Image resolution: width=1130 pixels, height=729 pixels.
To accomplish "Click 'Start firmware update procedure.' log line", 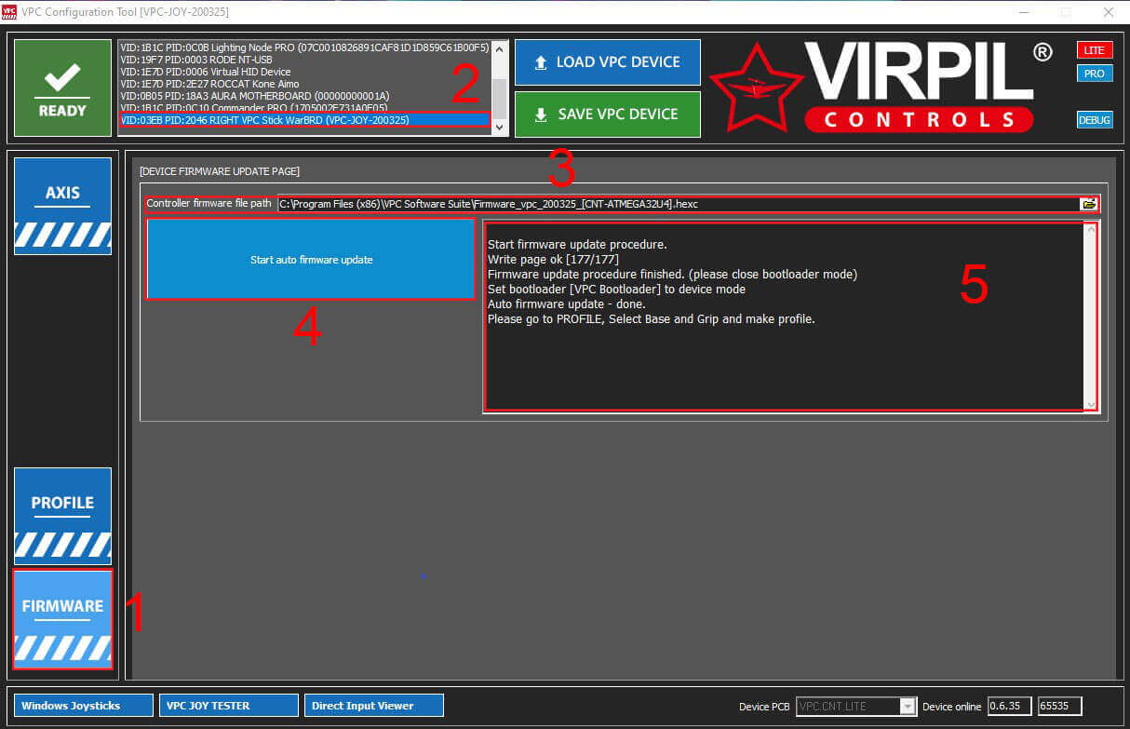I will pos(577,245).
